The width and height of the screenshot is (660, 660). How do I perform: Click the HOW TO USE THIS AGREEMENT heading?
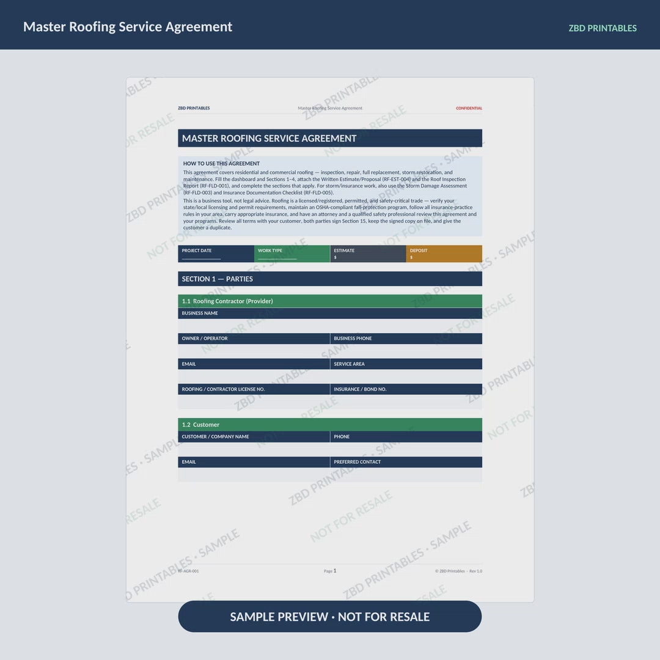pos(221,163)
